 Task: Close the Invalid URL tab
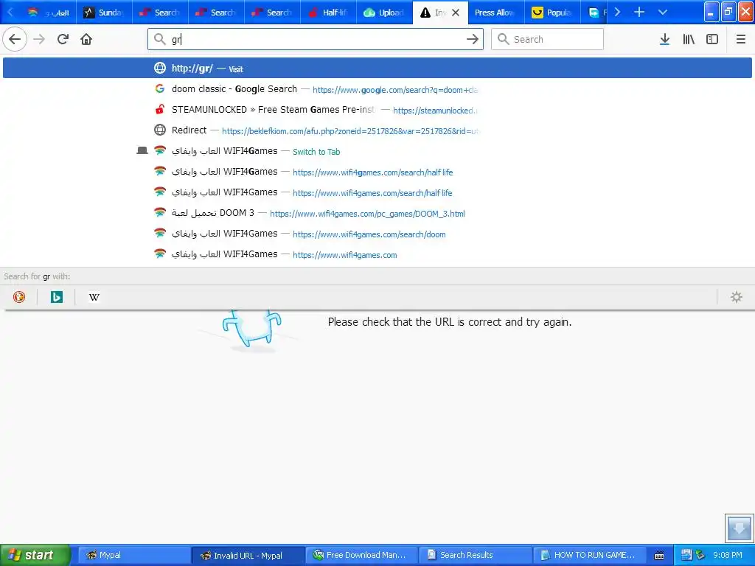456,13
